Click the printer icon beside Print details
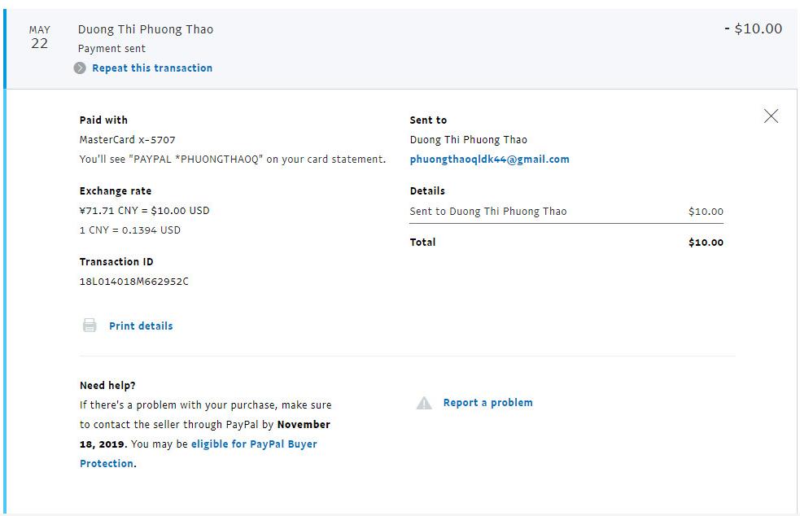The image size is (800, 516). [90, 325]
